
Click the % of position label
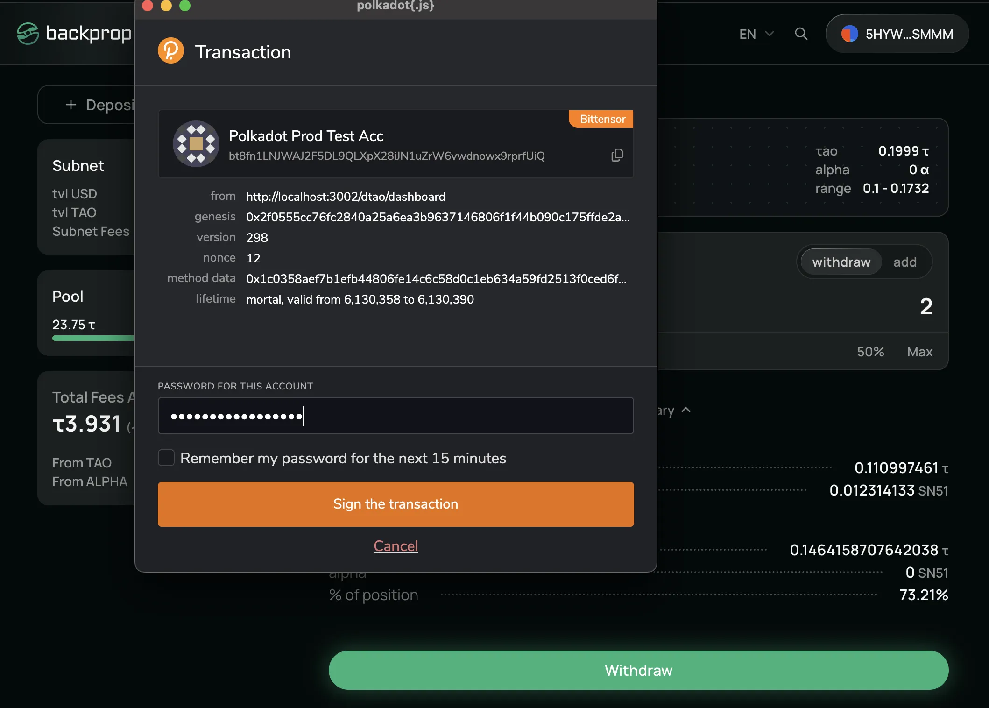374,595
